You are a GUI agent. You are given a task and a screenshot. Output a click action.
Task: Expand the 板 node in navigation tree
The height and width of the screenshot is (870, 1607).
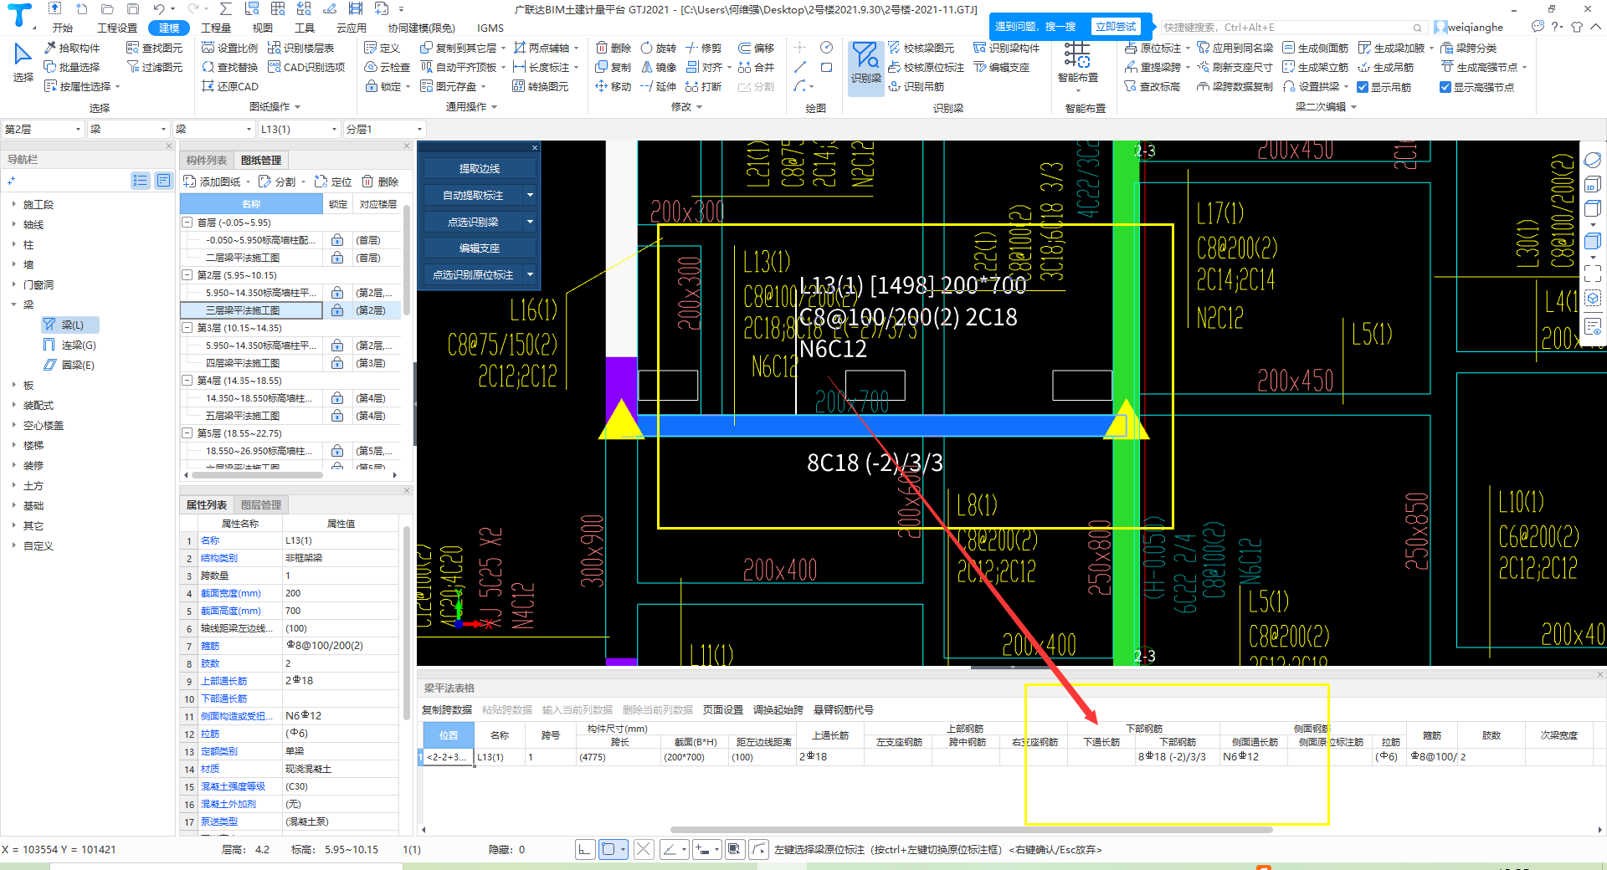(14, 386)
